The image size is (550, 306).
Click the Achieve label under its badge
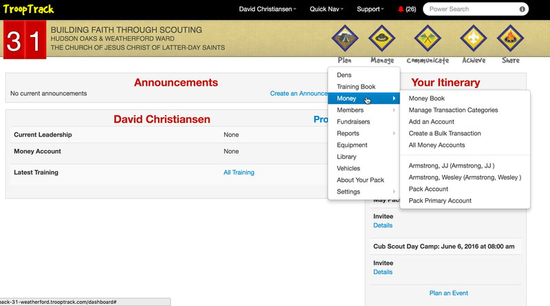474,60
